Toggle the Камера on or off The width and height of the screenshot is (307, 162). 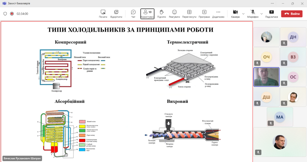pyautogui.click(x=235, y=13)
